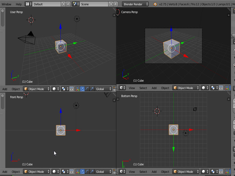Toggle manipulate center points in User Persp header
Viewport: 235px width, 176px height.
71,89
